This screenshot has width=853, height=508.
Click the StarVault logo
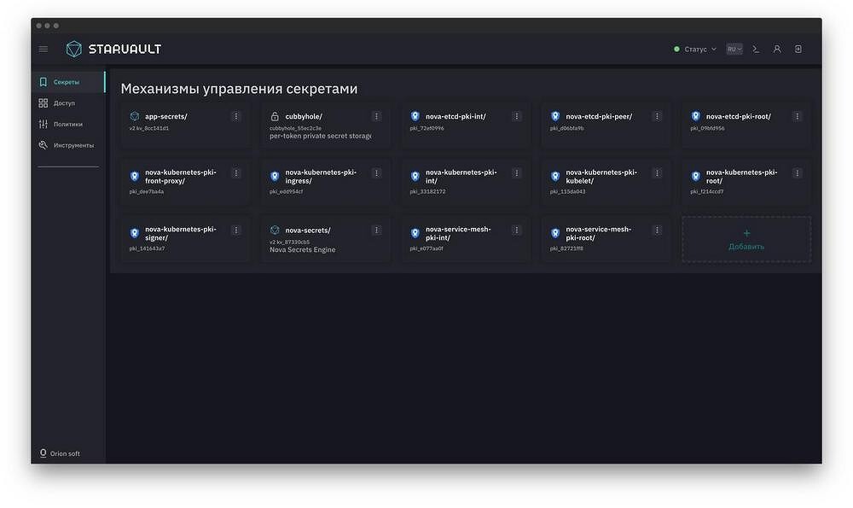click(x=114, y=49)
